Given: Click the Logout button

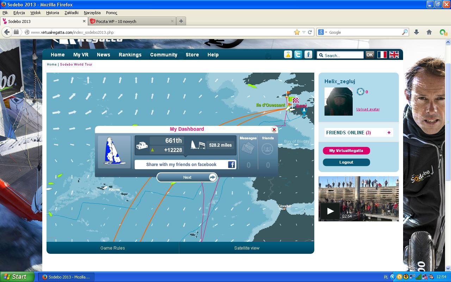Looking at the screenshot, I should (346, 162).
